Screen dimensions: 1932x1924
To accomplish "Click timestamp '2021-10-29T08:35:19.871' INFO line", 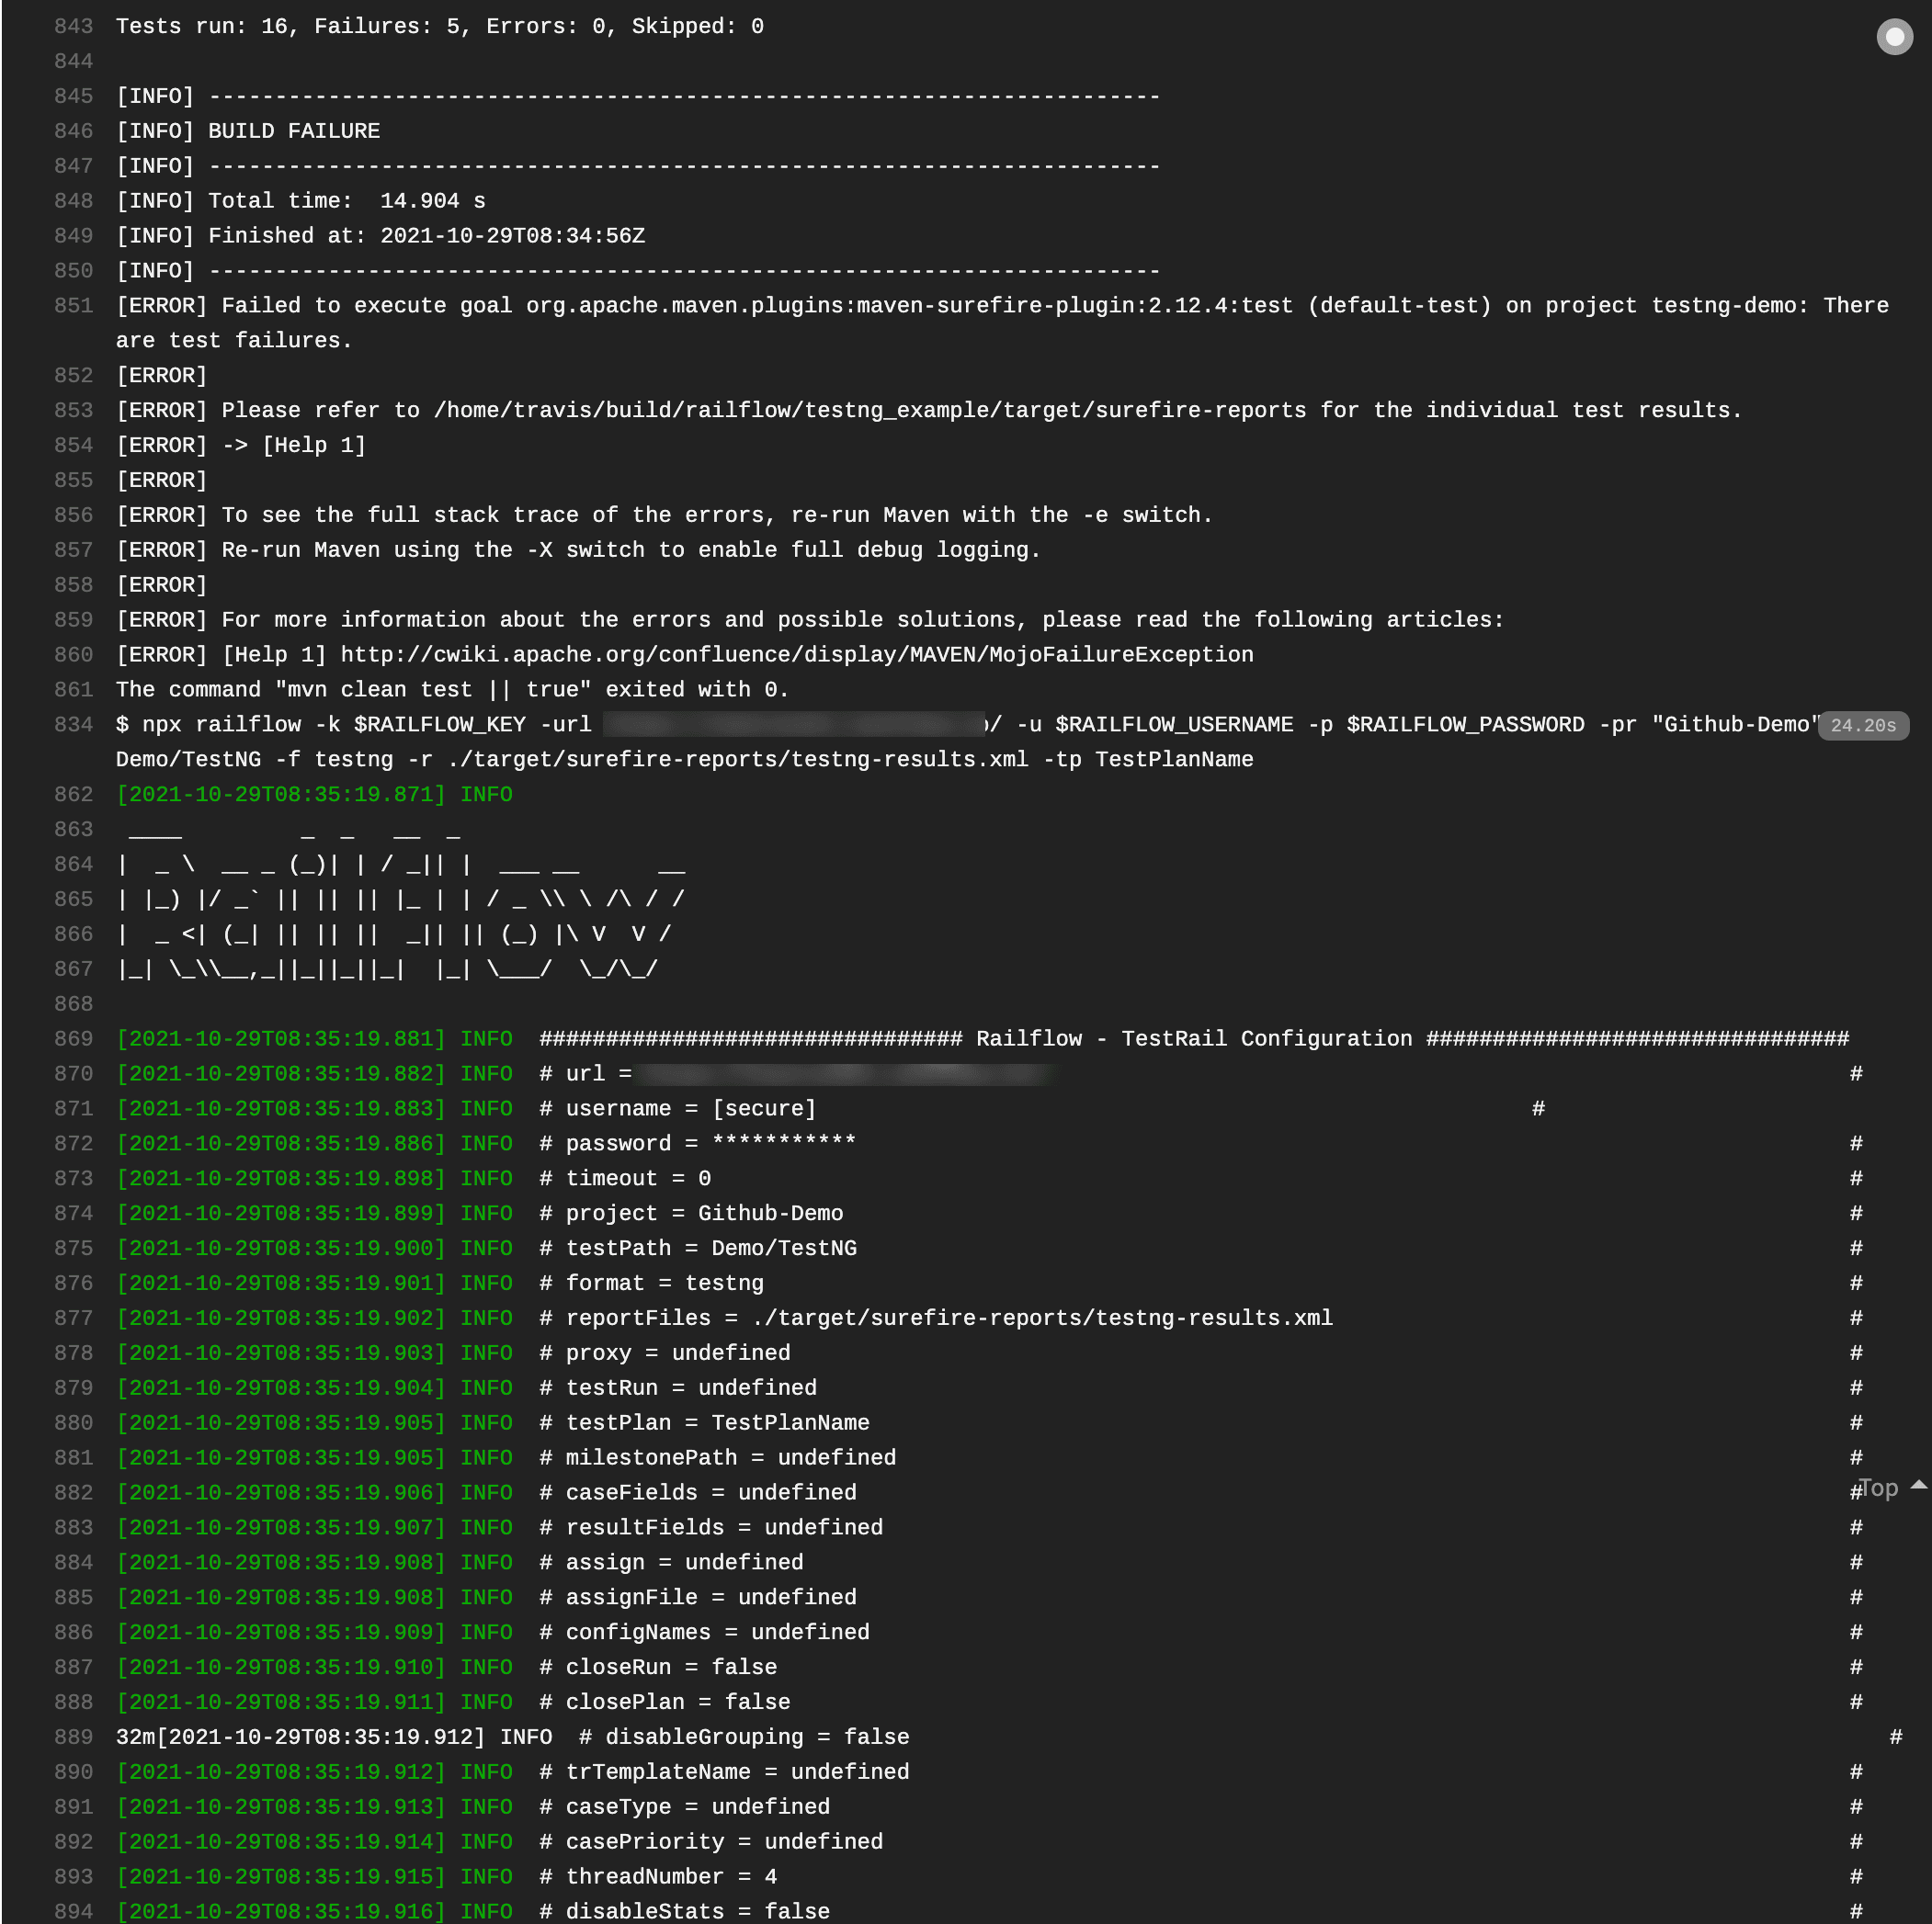I will [x=314, y=795].
